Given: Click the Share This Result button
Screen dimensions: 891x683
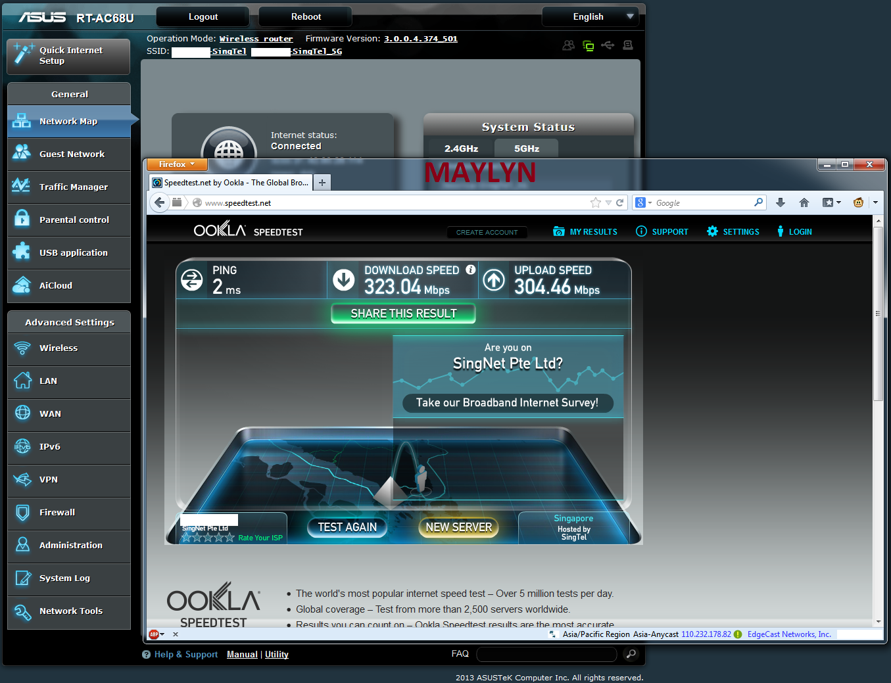Looking at the screenshot, I should pyautogui.click(x=403, y=314).
